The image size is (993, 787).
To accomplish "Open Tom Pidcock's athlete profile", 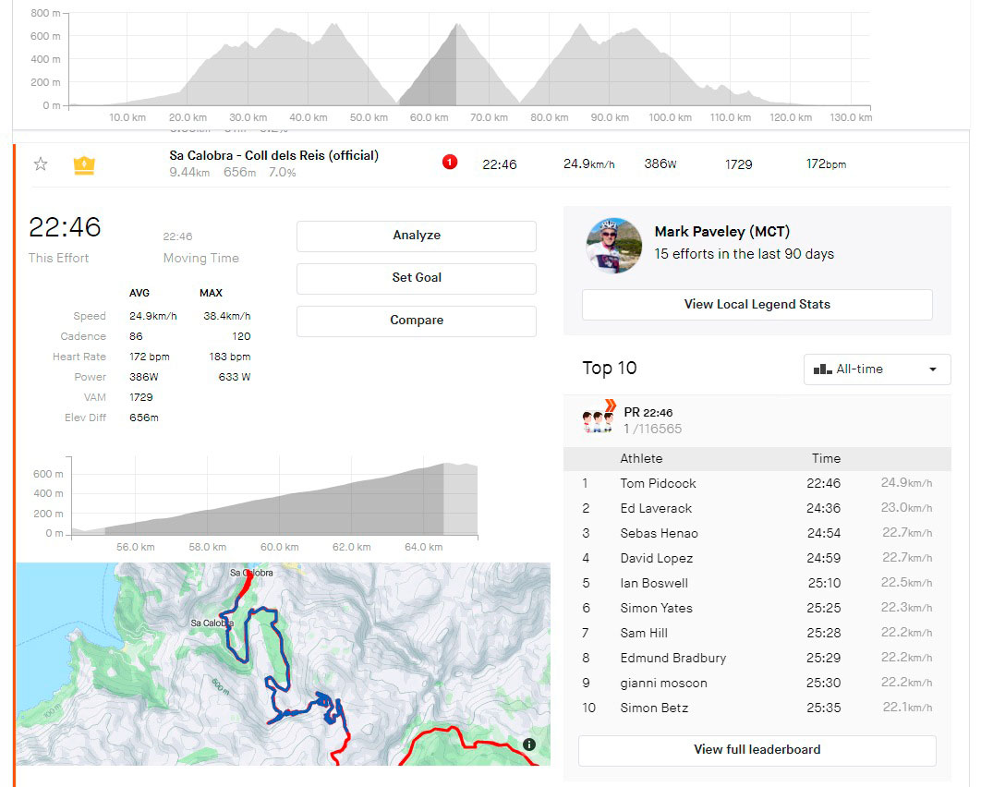I will click(x=658, y=483).
